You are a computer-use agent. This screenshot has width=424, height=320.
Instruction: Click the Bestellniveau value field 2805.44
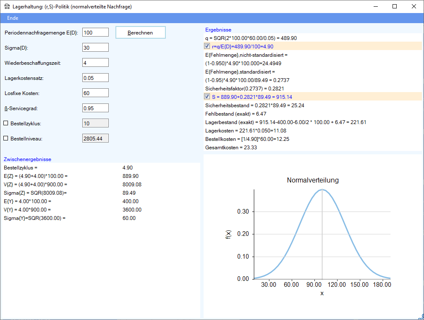95,138
